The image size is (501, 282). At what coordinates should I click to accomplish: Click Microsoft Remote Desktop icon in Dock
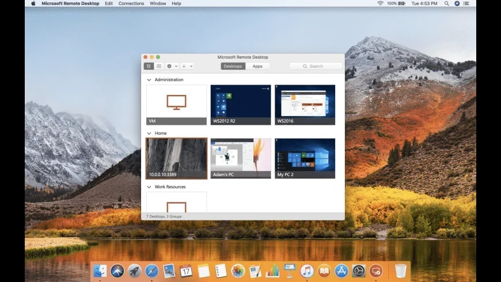point(376,271)
